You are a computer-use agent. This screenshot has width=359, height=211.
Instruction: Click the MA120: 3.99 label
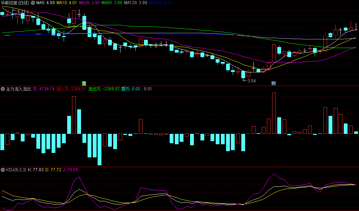136,3
